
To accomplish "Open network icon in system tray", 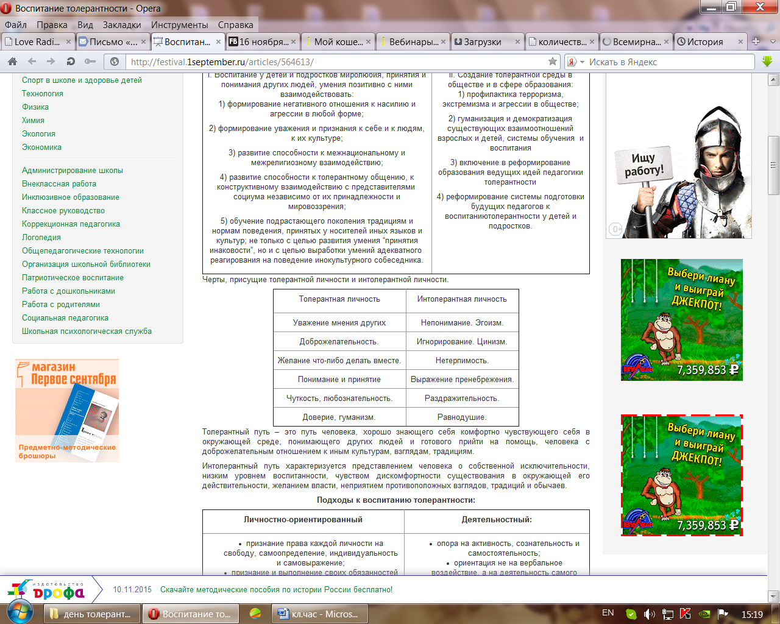I will pos(668,614).
